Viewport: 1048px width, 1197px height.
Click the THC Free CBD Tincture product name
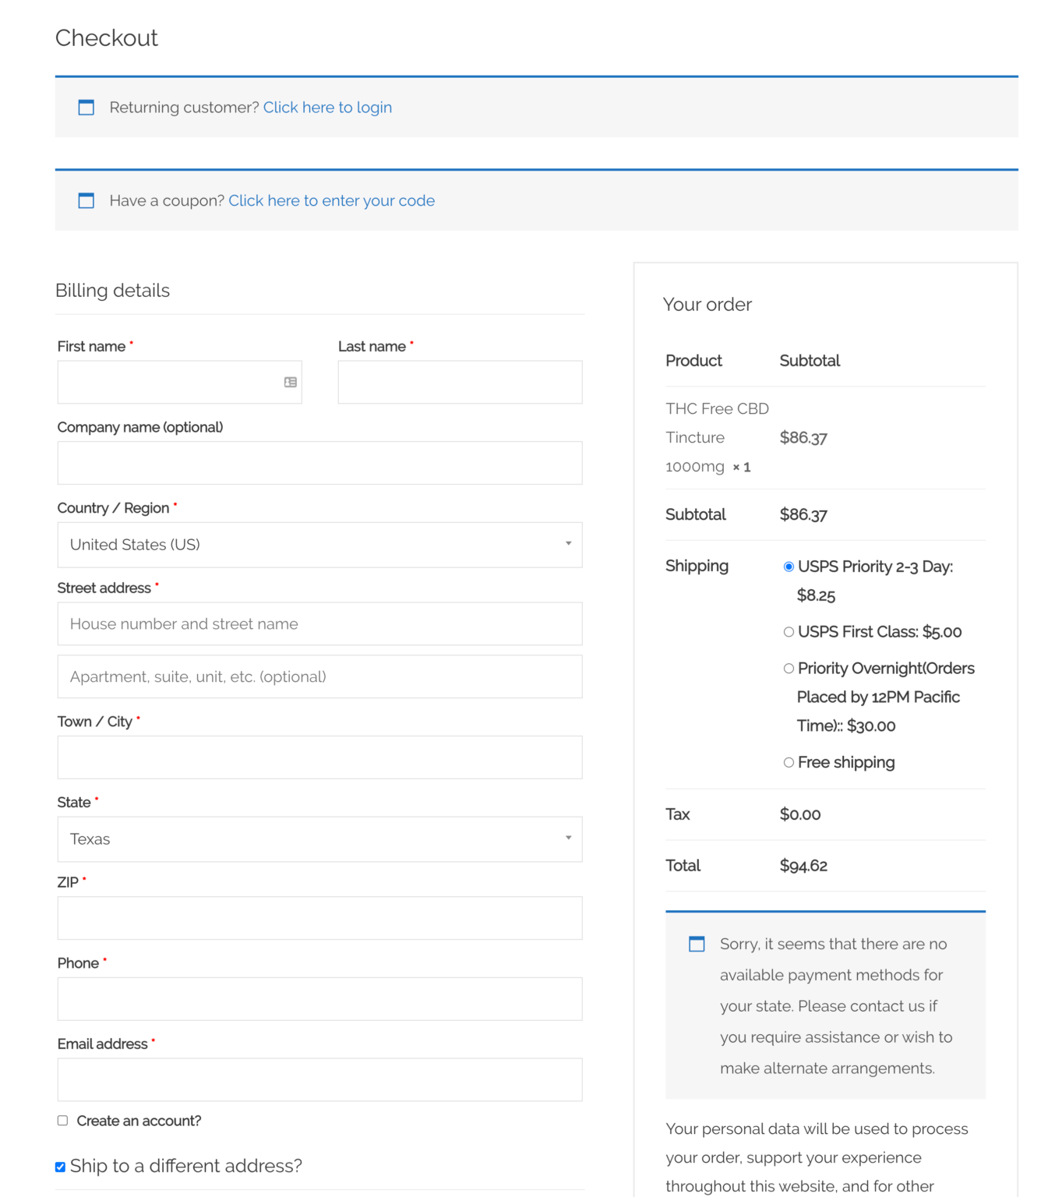pyautogui.click(x=717, y=437)
